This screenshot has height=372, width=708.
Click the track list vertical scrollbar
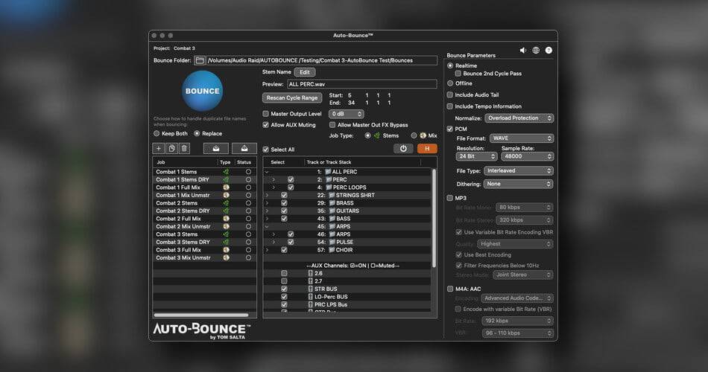434,218
